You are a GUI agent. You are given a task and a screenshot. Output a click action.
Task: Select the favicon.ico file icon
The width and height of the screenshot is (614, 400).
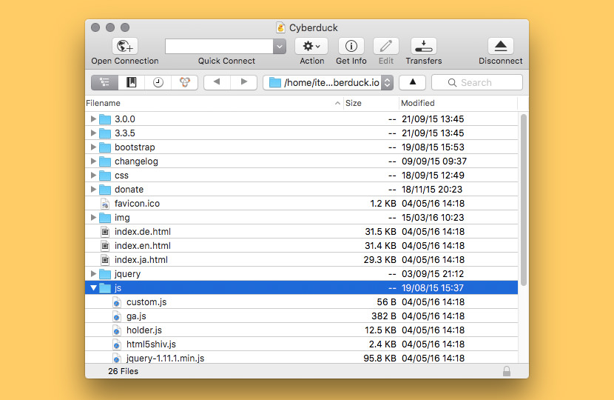(105, 204)
